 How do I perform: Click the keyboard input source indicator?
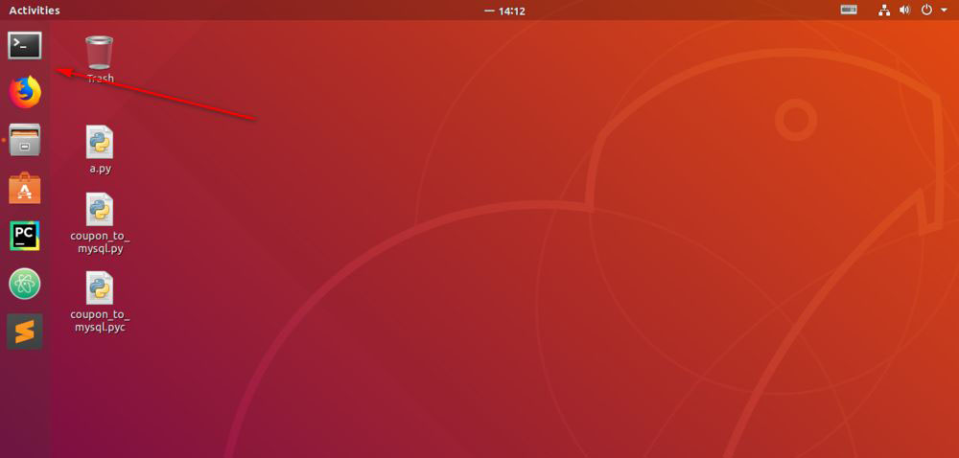coord(849,11)
